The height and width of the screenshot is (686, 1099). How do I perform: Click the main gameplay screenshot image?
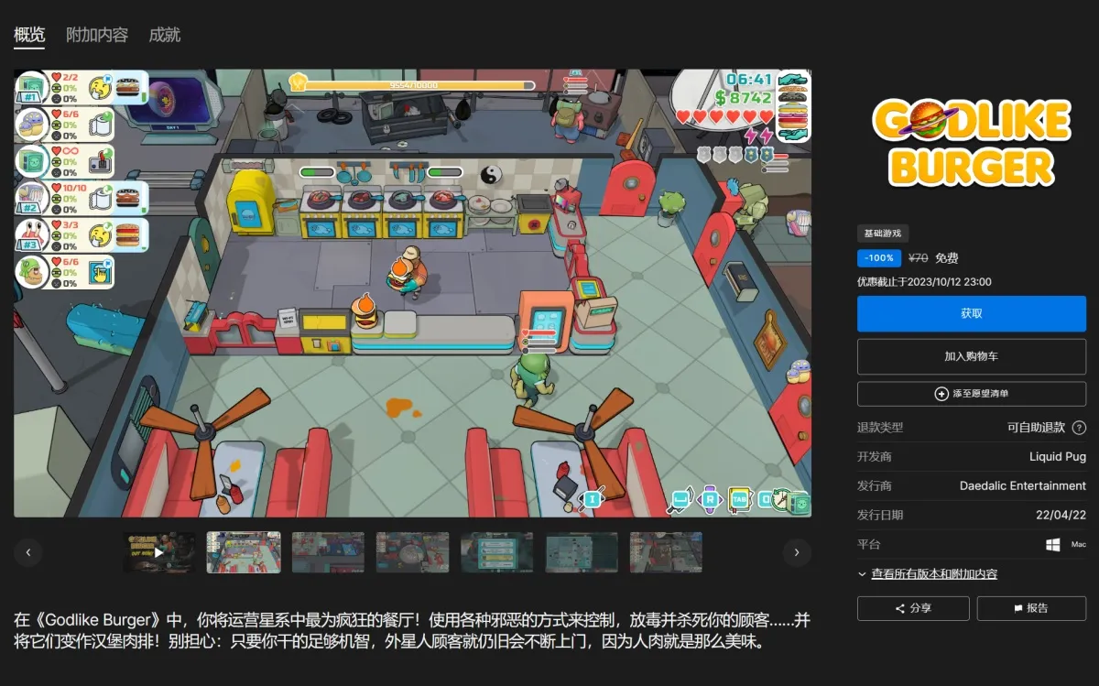412,293
